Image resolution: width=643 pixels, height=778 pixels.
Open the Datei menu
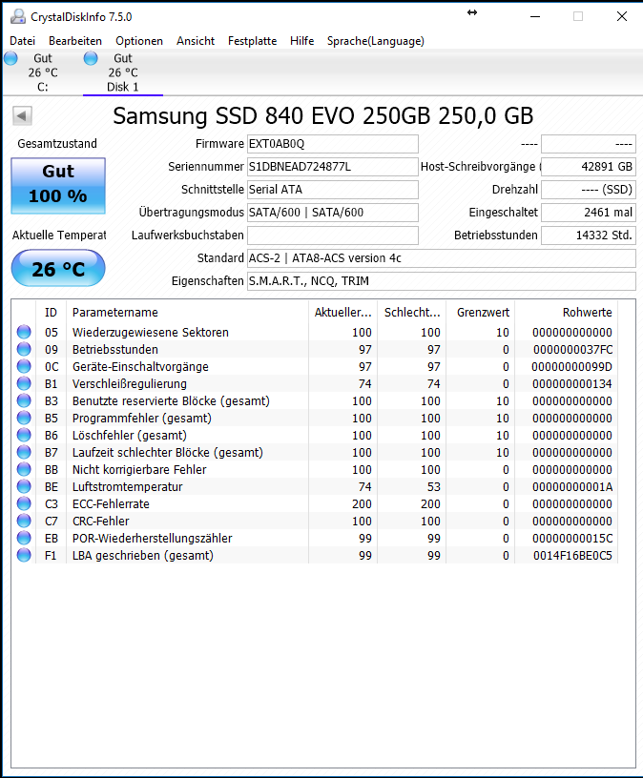coord(22,41)
